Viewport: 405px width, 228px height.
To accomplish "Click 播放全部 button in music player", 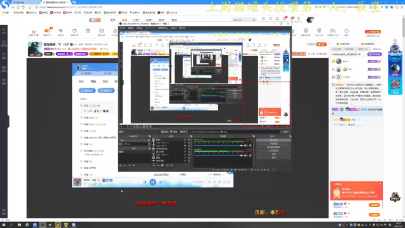I will click(x=87, y=91).
